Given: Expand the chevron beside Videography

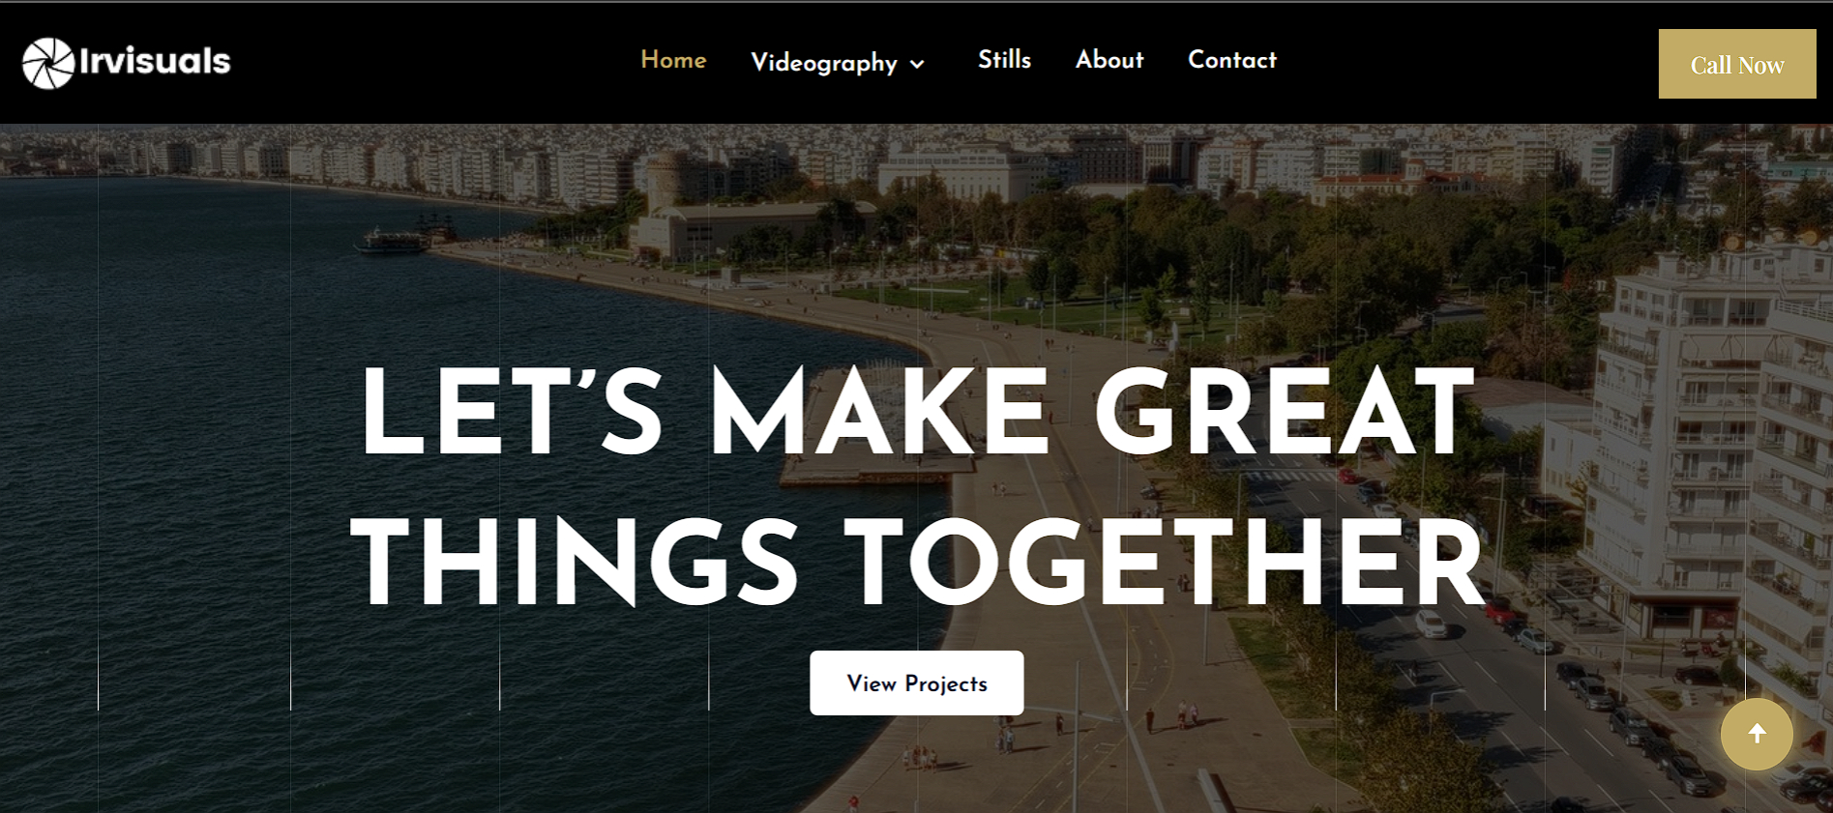Looking at the screenshot, I should point(917,65).
